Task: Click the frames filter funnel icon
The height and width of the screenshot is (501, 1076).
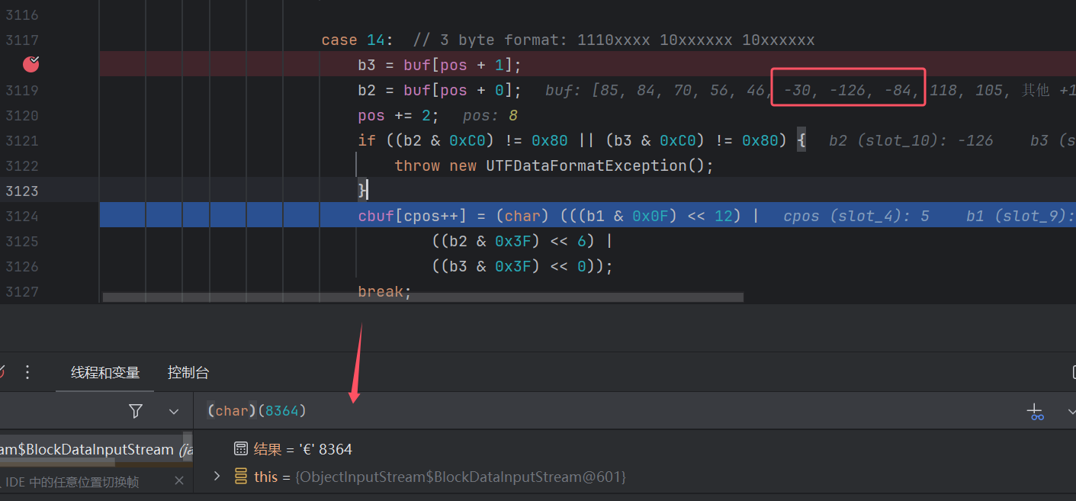Action: pyautogui.click(x=136, y=411)
